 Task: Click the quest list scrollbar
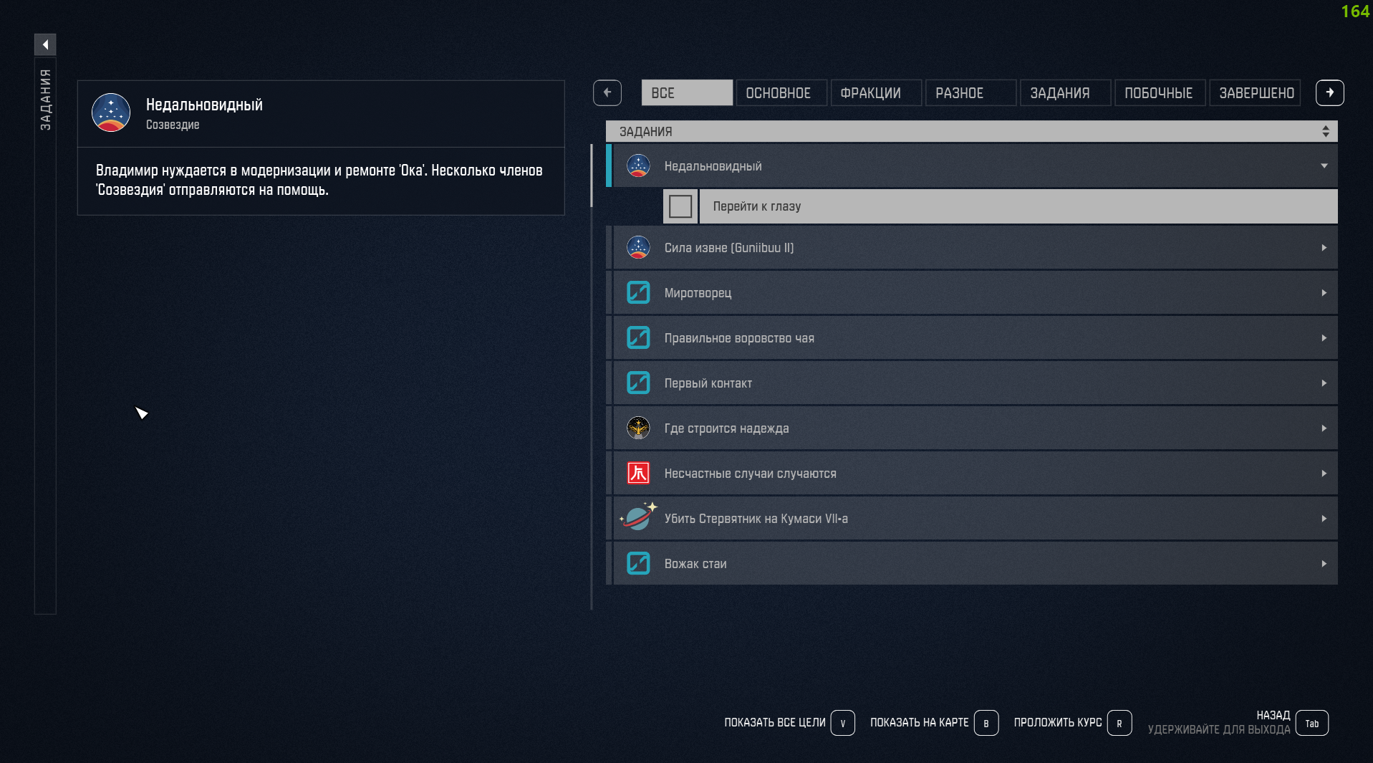point(592,175)
